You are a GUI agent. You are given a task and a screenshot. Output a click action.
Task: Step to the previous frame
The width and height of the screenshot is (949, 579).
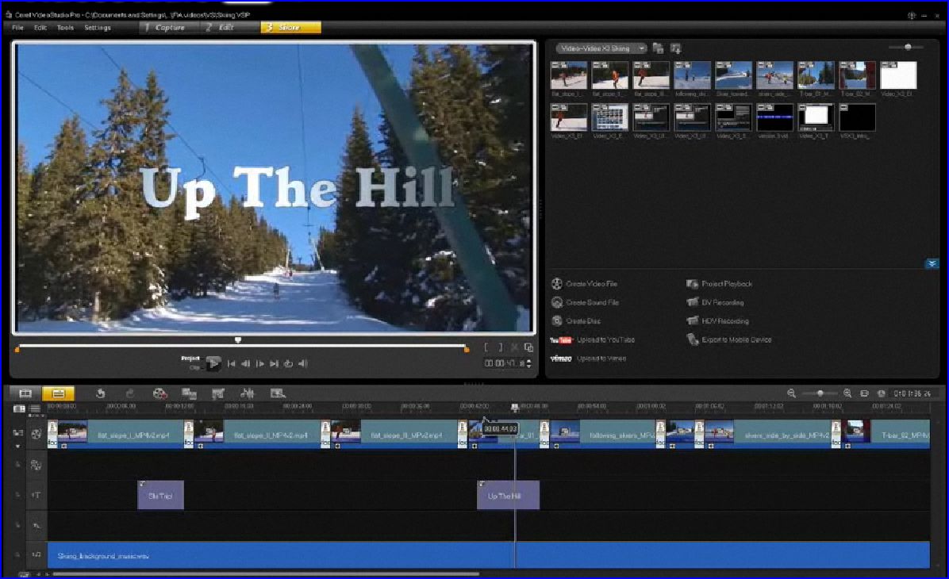point(246,363)
